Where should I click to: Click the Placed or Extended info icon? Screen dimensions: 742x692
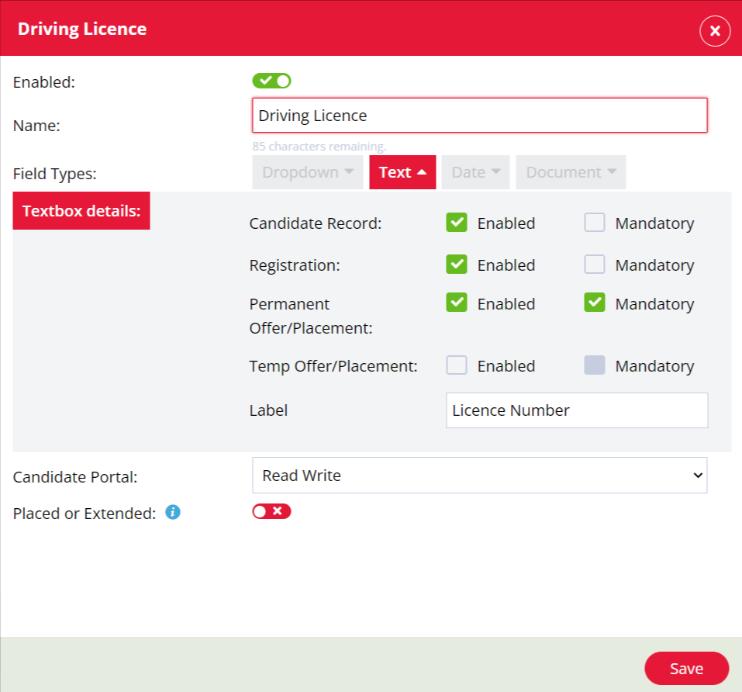(173, 512)
